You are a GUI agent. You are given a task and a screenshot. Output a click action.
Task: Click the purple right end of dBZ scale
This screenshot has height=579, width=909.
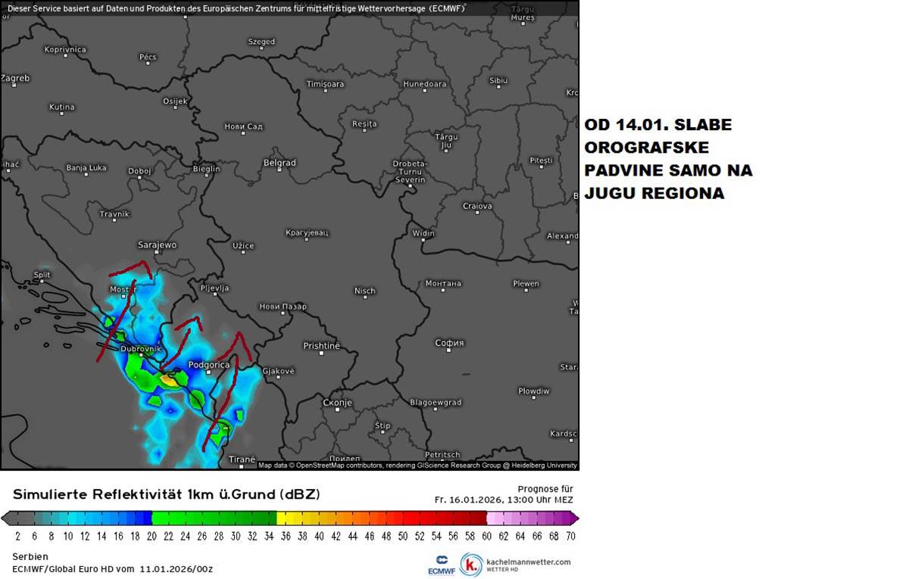coord(573,518)
